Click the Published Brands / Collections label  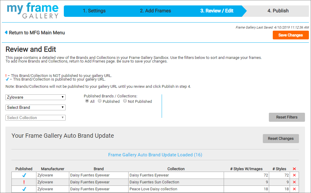click(x=110, y=96)
